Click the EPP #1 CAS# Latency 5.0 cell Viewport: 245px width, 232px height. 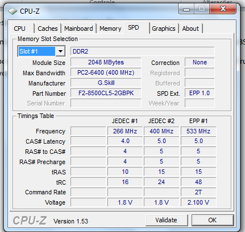pyautogui.click(x=198, y=141)
